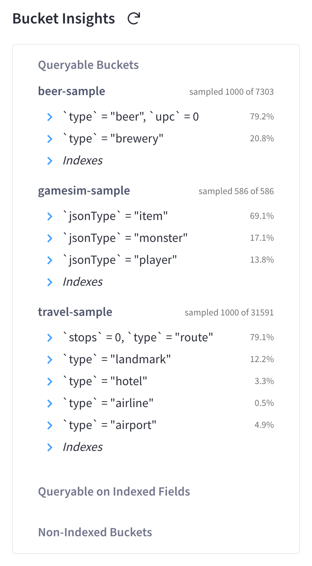The height and width of the screenshot is (566, 312).
Task: Expand the brewery type row chevron
Action: 50,139
